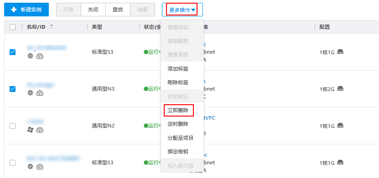Collapse the 更多操作 dropdown
This screenshot has height=178, width=379.
pos(182,10)
